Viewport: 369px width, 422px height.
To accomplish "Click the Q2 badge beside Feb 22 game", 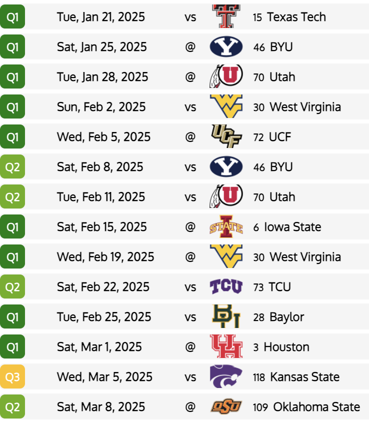I will [12, 286].
